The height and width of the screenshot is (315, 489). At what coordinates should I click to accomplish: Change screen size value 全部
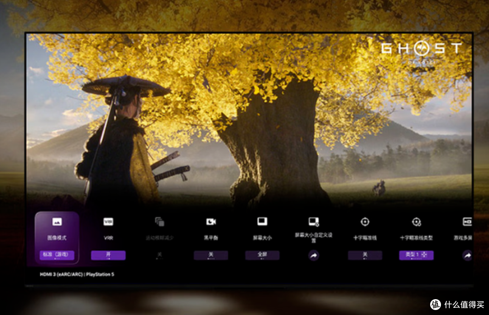[262, 255]
